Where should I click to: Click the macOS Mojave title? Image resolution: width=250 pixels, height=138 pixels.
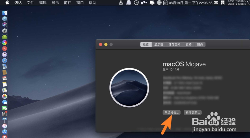184,64
